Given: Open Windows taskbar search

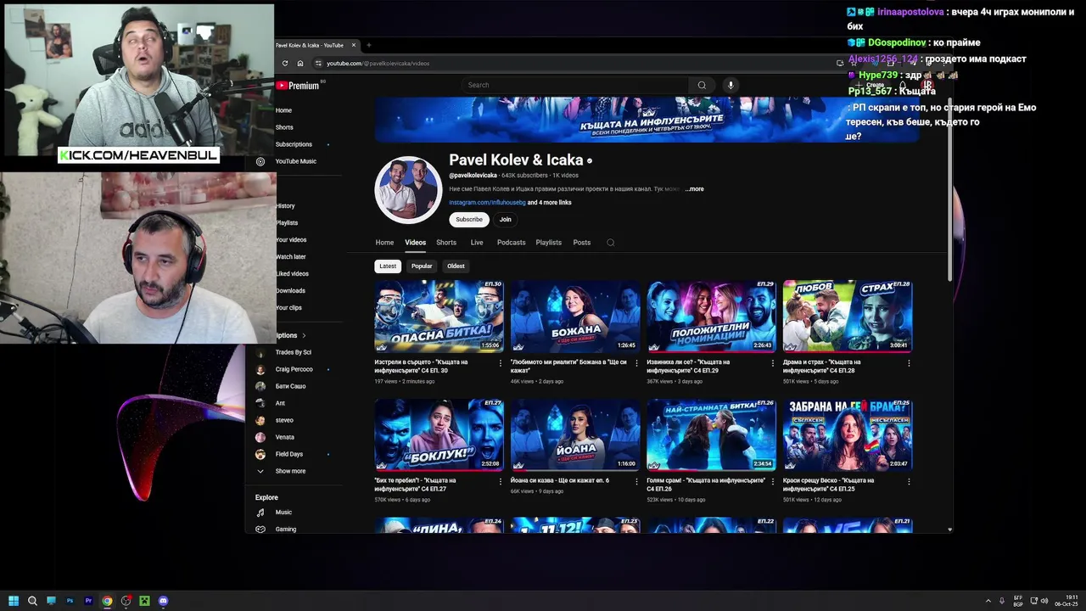Looking at the screenshot, I should (32, 601).
